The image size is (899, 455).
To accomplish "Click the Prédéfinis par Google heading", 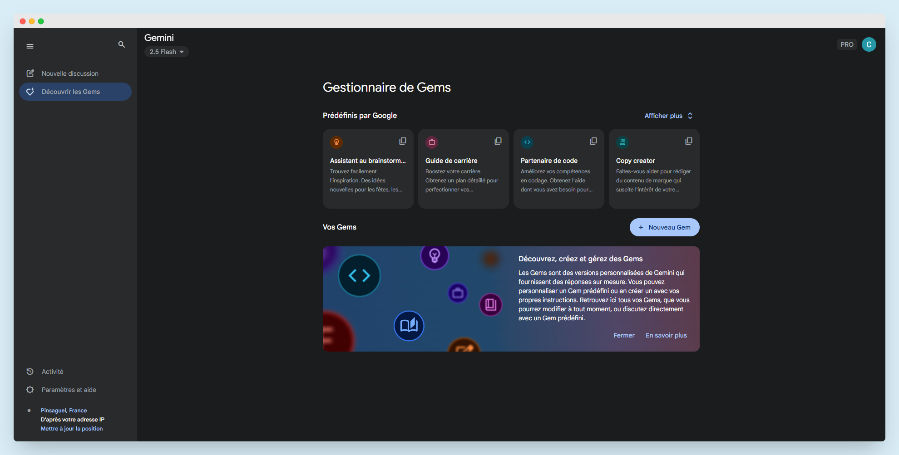I will [x=360, y=115].
